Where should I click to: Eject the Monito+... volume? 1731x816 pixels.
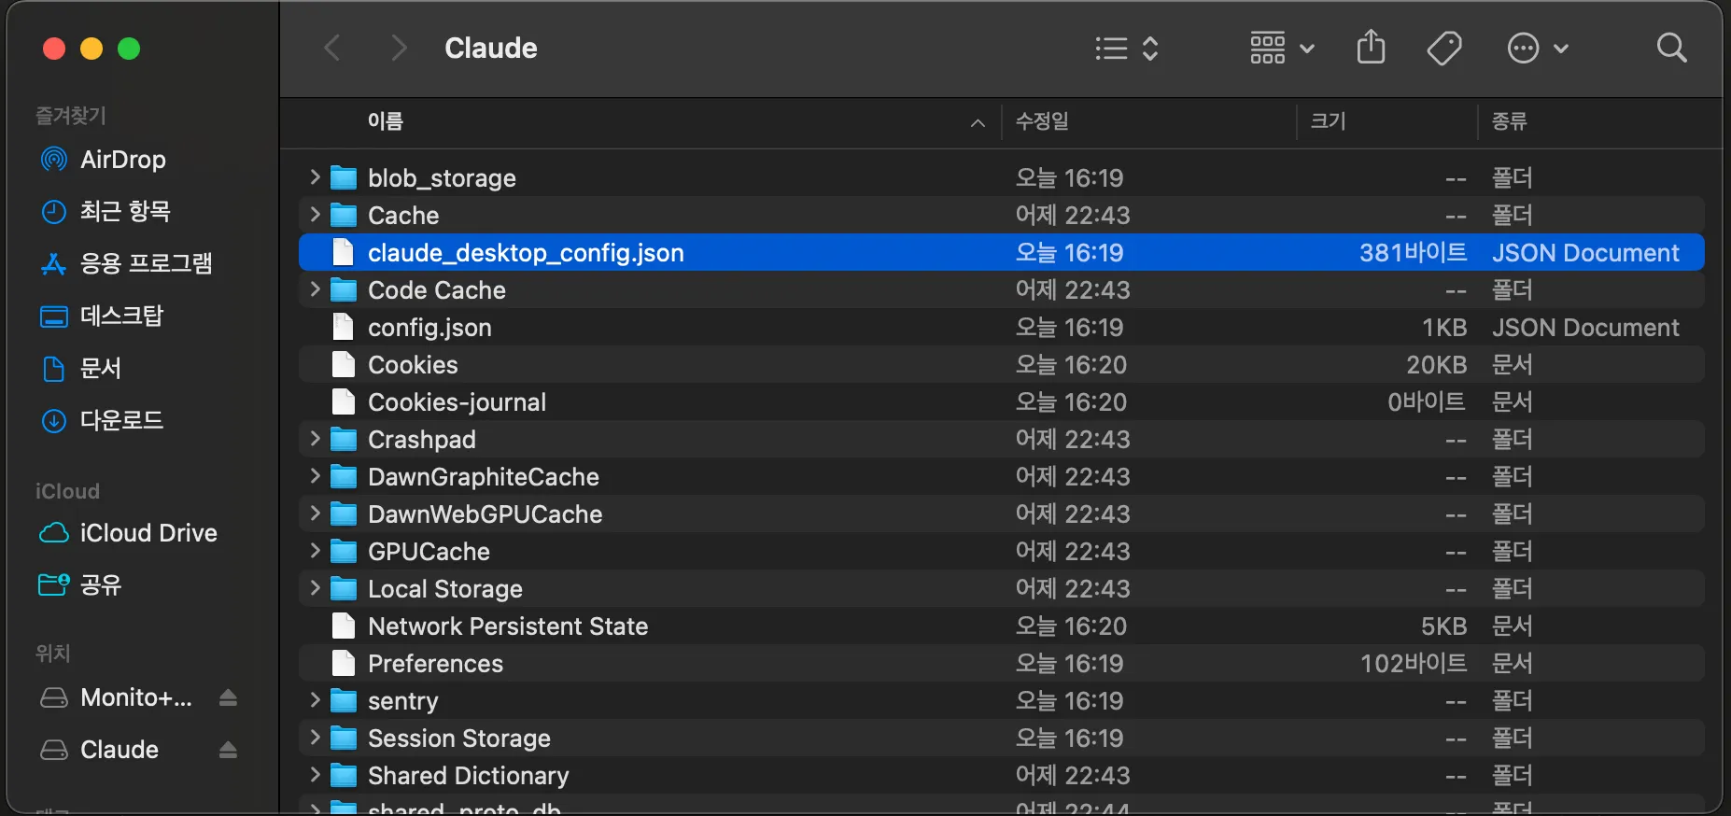coord(228,697)
